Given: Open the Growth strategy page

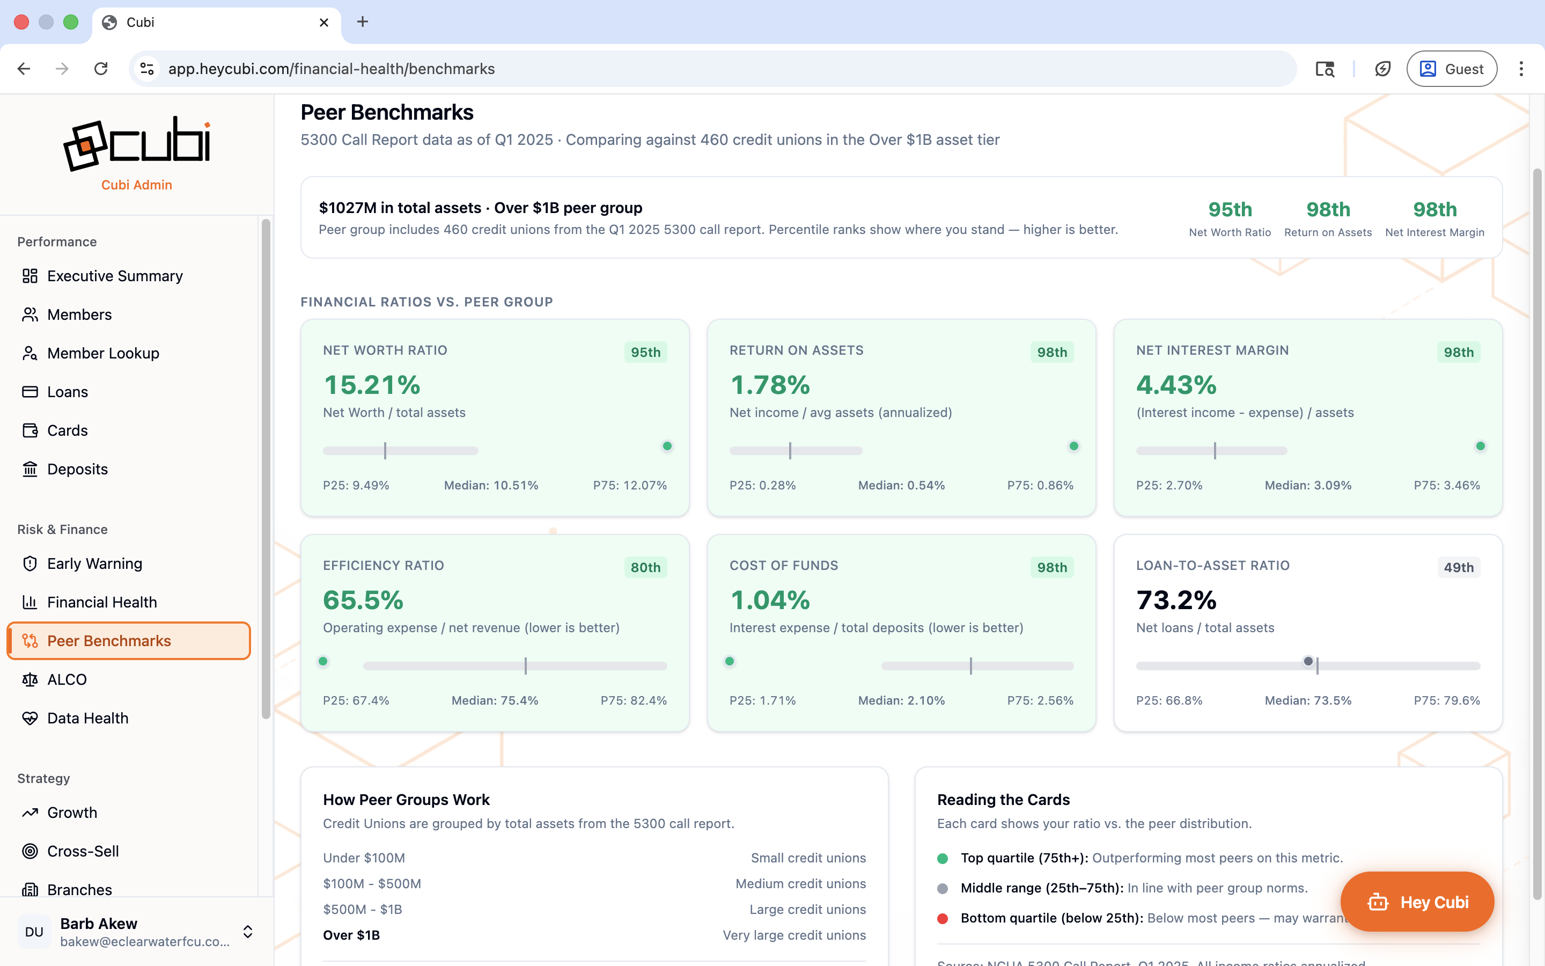Looking at the screenshot, I should [x=72, y=812].
